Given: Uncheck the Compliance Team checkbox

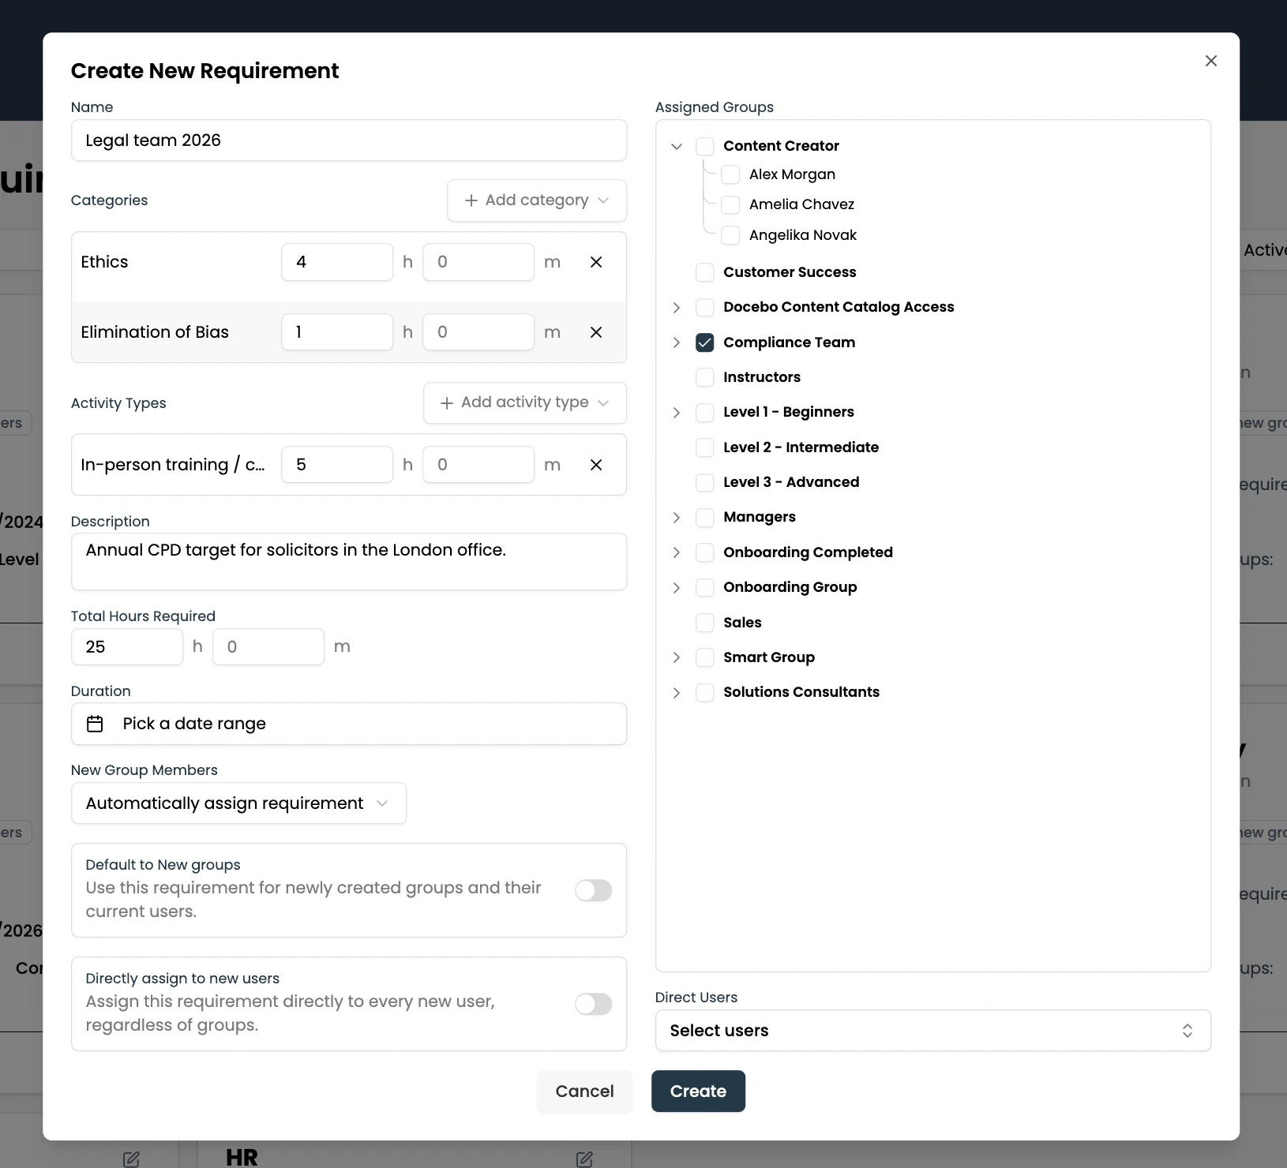Looking at the screenshot, I should click(x=705, y=343).
